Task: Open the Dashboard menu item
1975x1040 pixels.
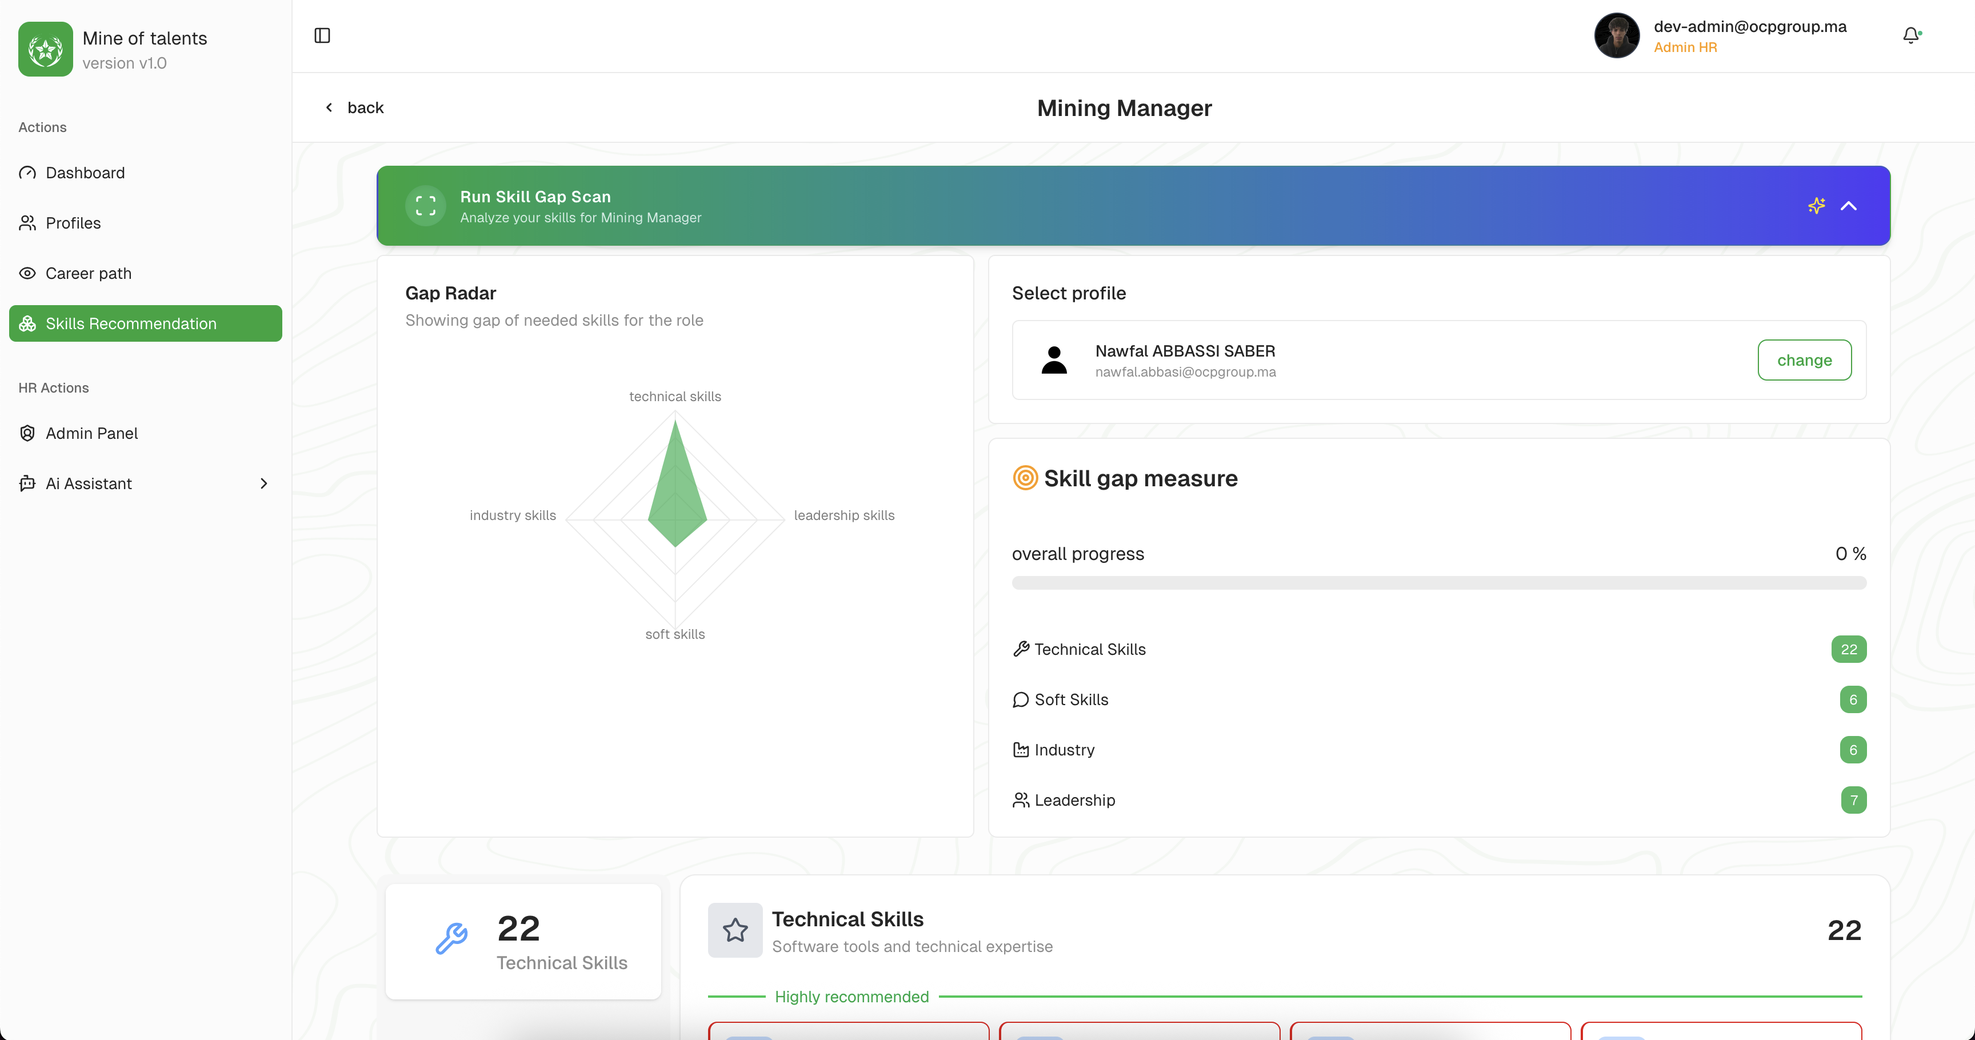Action: tap(85, 173)
